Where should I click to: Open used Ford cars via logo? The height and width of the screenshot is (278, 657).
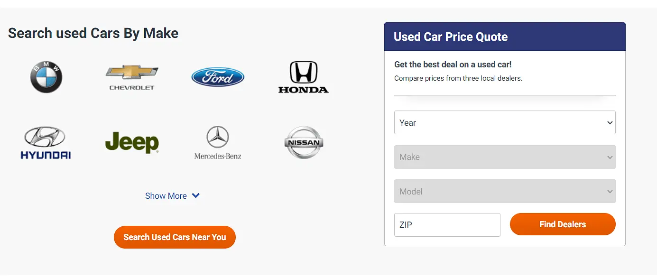[x=218, y=77]
